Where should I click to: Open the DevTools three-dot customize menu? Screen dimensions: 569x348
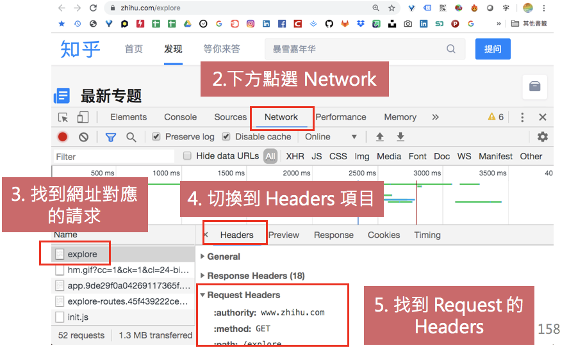(x=522, y=117)
